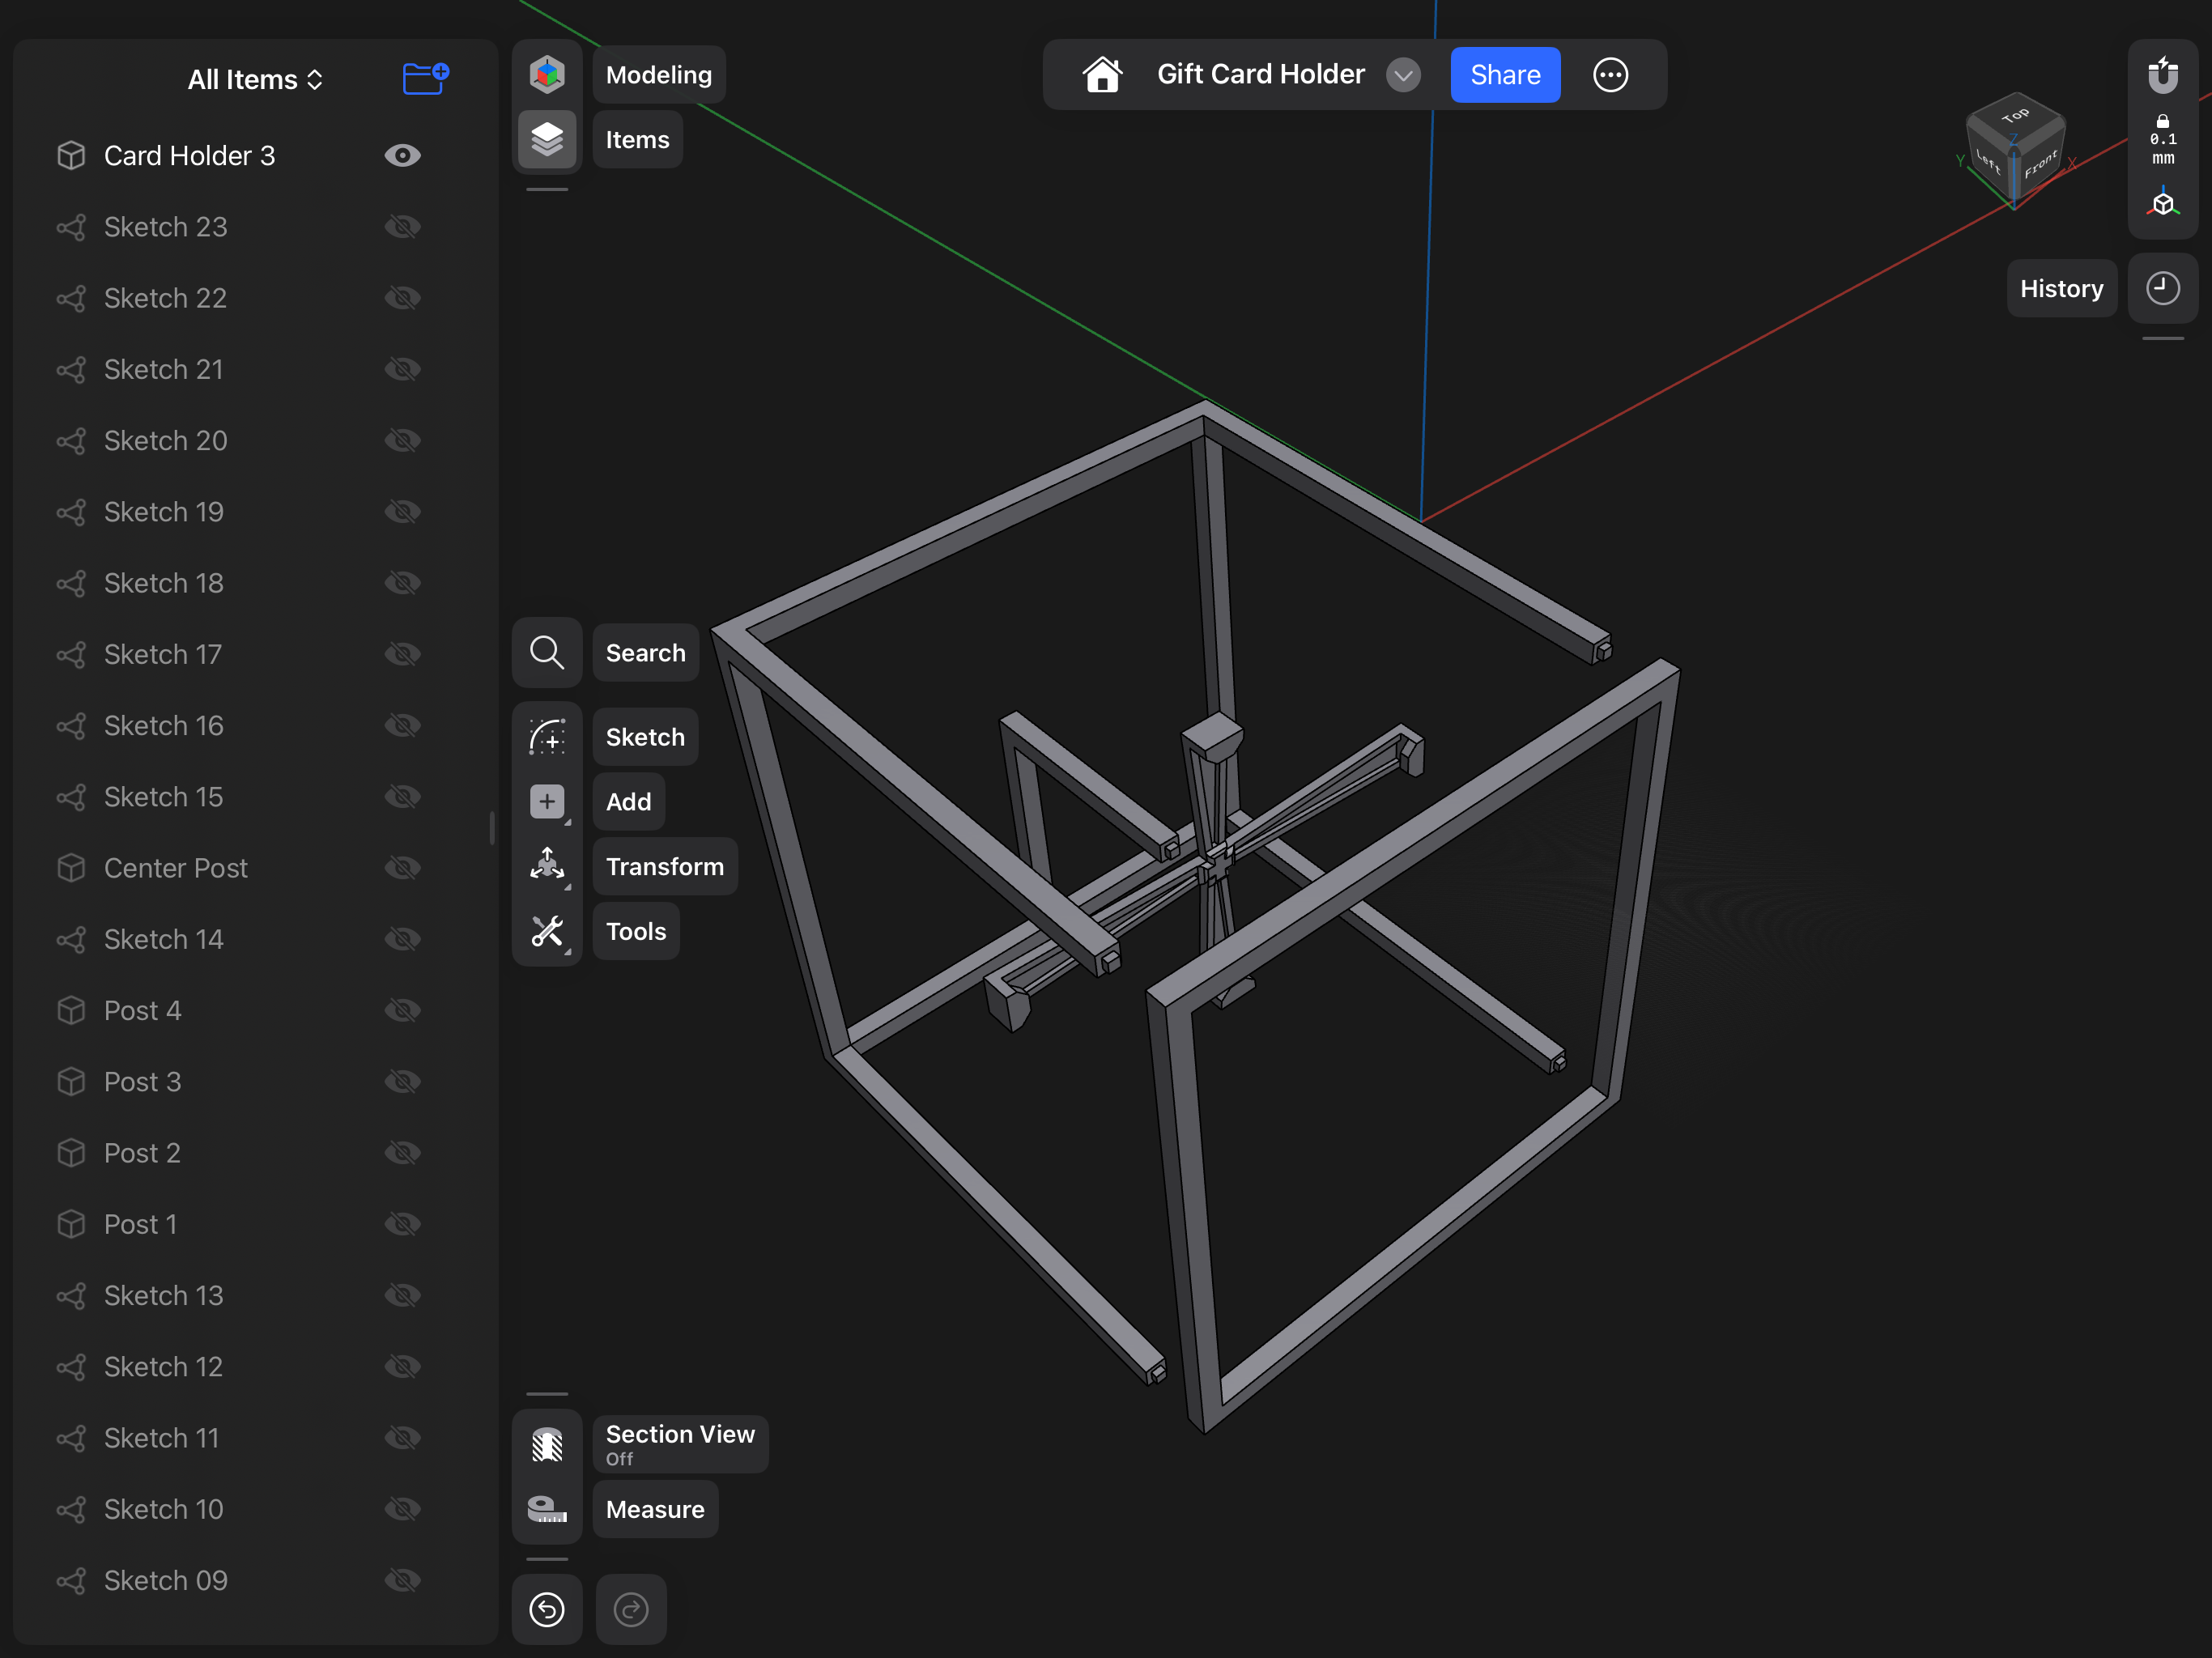
Task: Toggle the snapping magnet icon
Action: point(2163,75)
